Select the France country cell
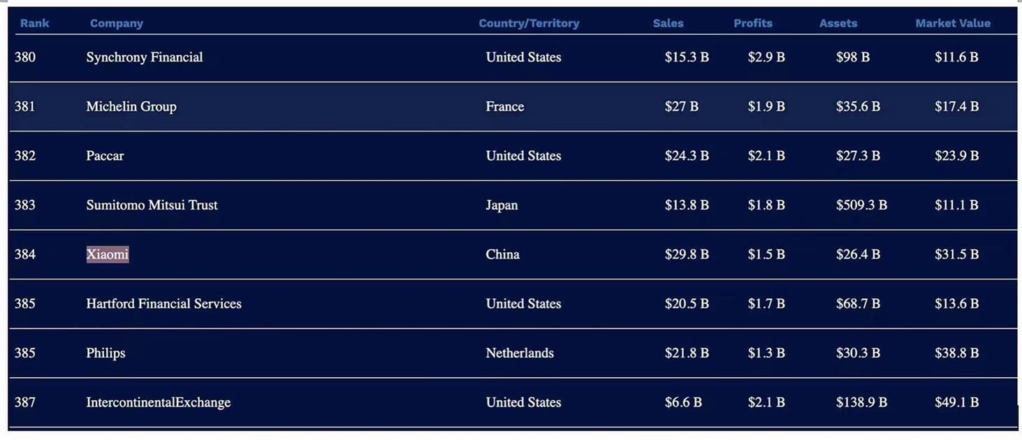This screenshot has height=440, width=1022. (504, 107)
